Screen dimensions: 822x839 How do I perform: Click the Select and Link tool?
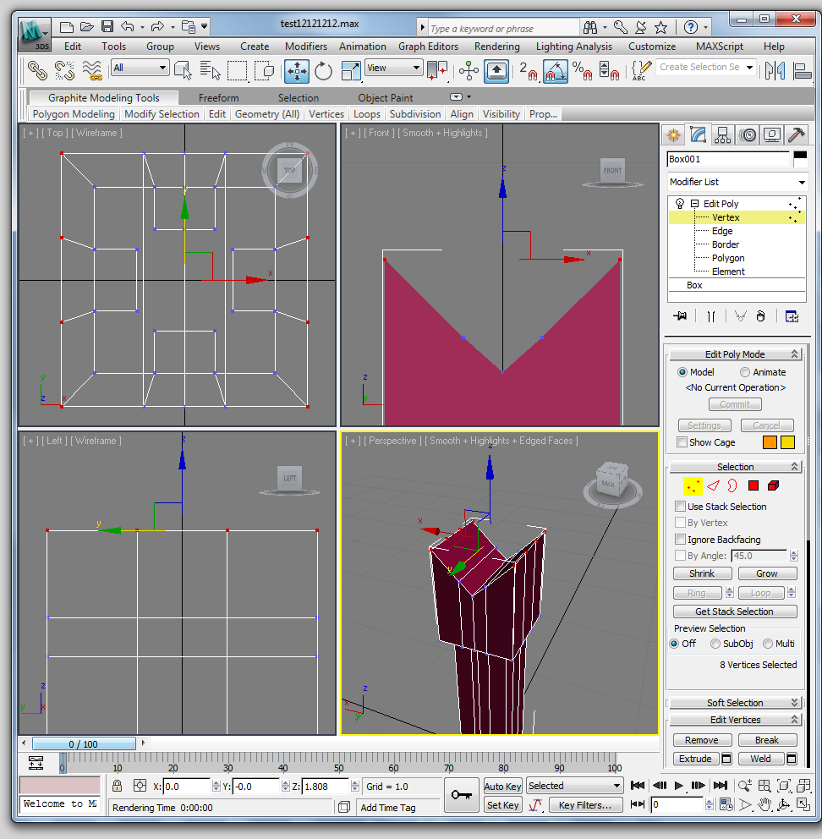(36, 71)
